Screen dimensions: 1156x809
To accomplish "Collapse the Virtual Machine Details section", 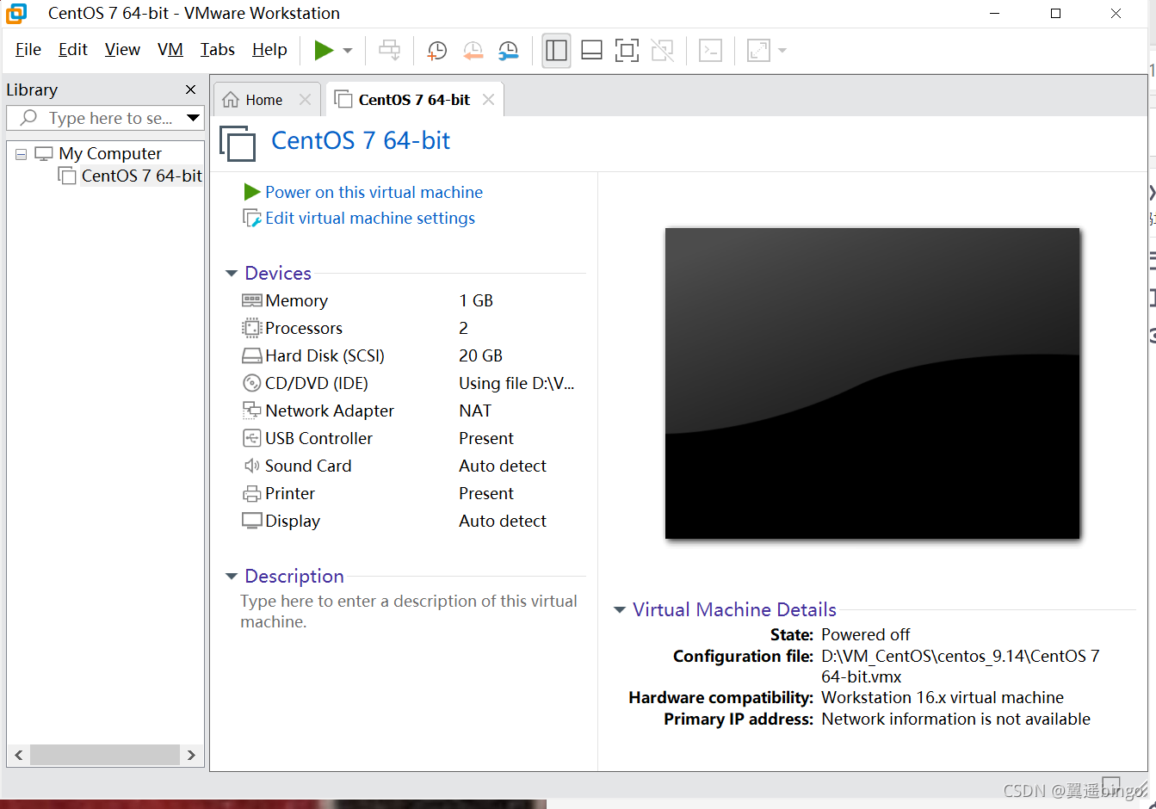I will click(620, 610).
